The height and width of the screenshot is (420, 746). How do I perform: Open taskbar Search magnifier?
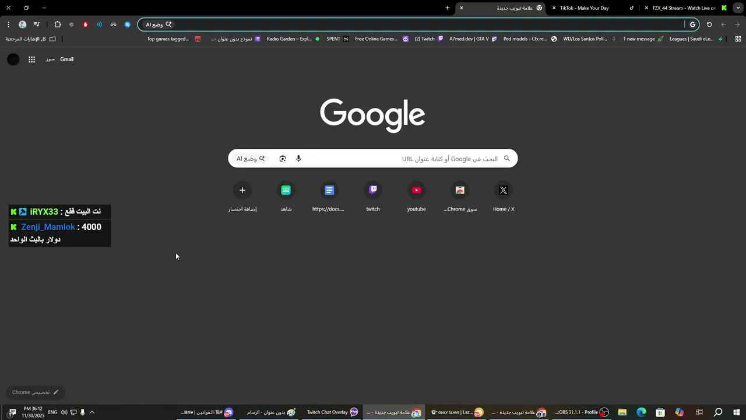pos(718,412)
